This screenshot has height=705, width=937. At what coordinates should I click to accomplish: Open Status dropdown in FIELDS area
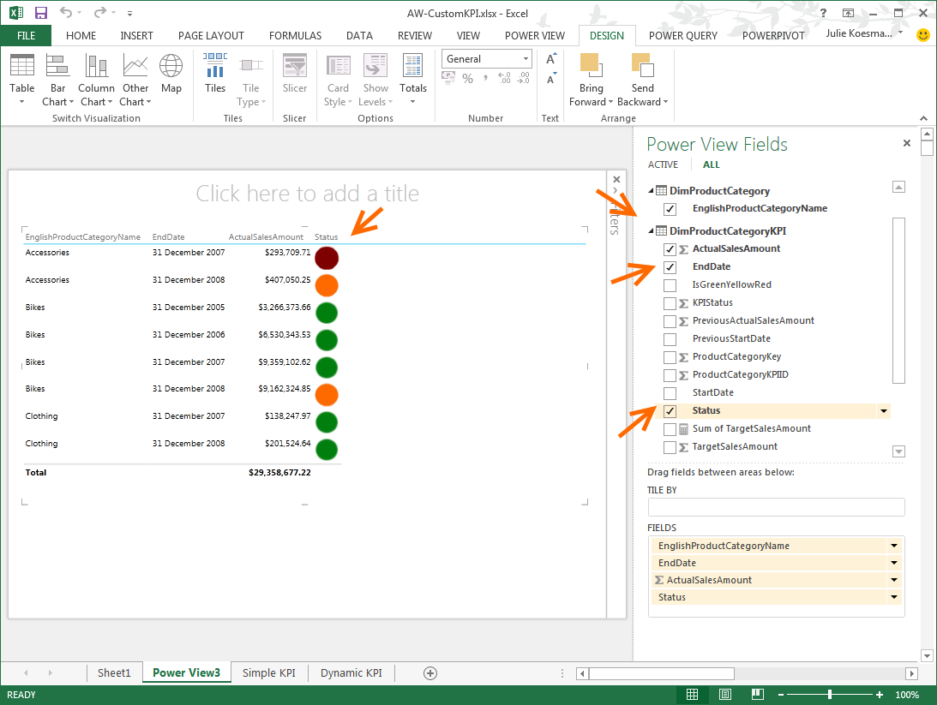tap(894, 597)
